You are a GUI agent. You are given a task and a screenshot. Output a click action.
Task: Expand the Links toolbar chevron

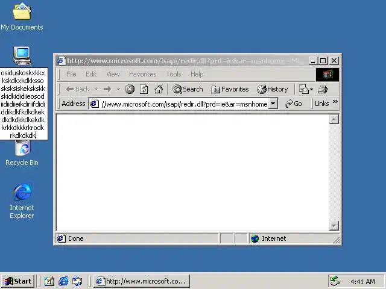[x=335, y=102]
